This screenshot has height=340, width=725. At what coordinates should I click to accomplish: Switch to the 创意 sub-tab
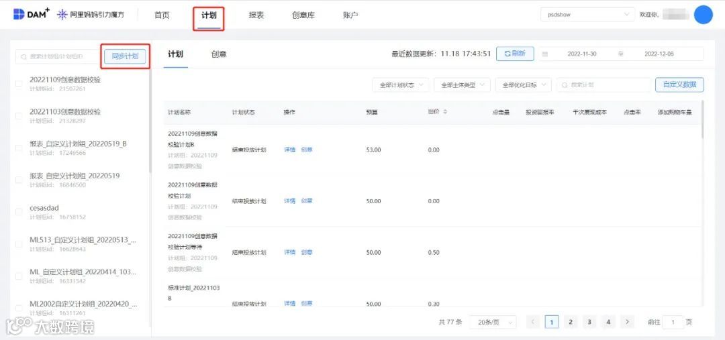tap(219, 54)
